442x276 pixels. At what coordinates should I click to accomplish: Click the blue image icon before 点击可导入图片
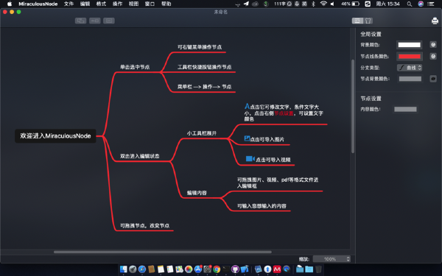click(247, 138)
